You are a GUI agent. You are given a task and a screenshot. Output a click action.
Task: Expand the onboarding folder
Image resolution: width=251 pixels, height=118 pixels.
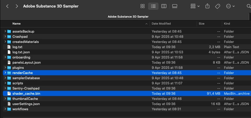coord(5,57)
